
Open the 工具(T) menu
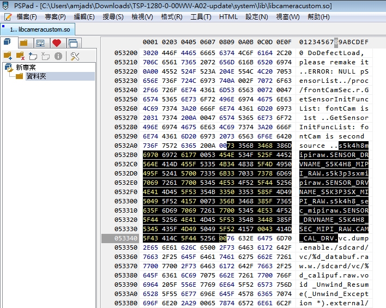[x=201, y=17]
